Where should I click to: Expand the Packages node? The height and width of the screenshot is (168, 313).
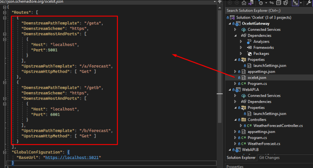(241, 54)
